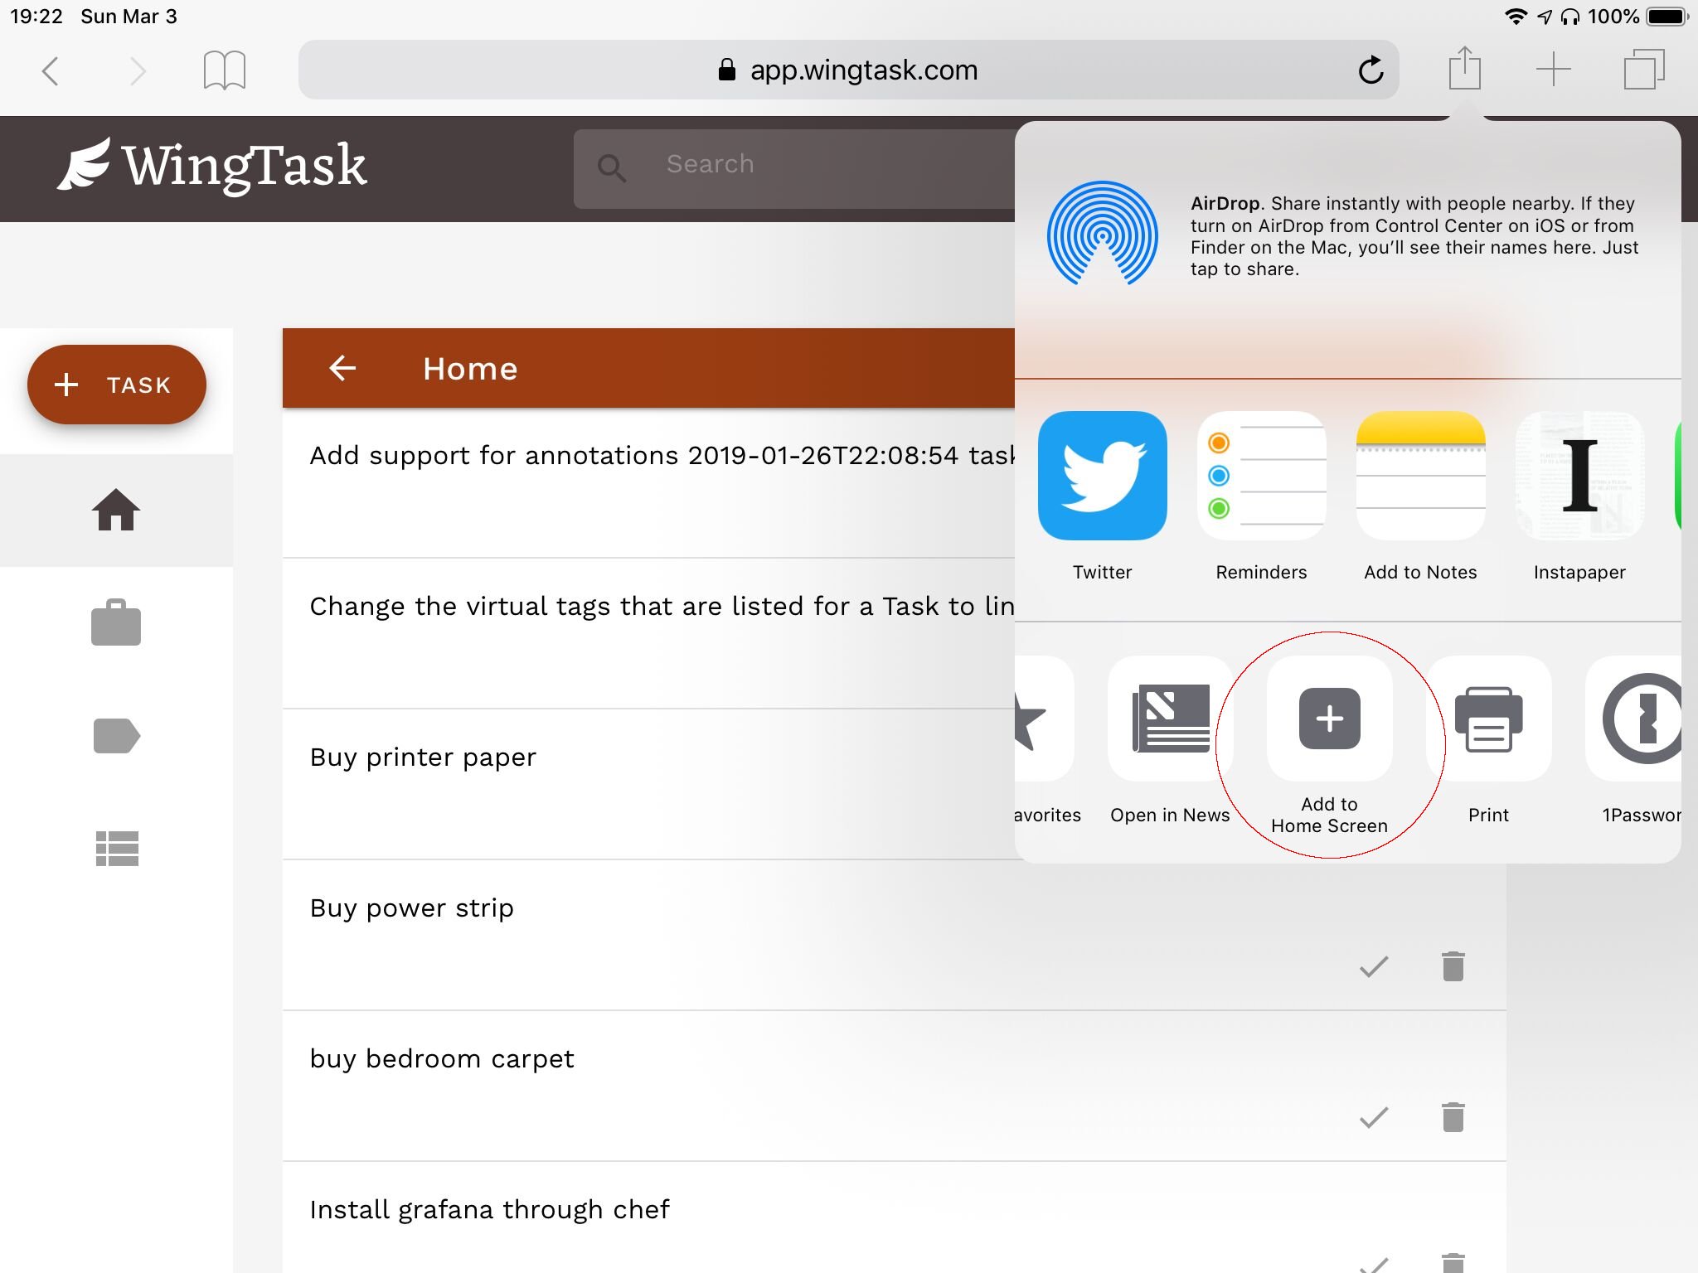Open the 'Add support for annotations' task
Image resolution: width=1698 pixels, height=1273 pixels.
pos(648,482)
